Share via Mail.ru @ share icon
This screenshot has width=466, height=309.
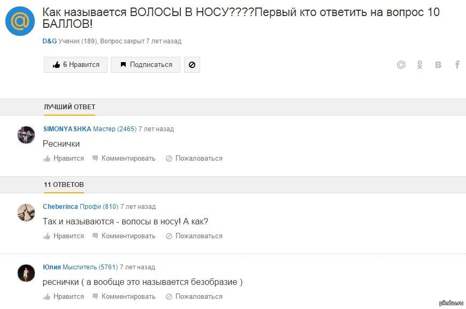(401, 65)
